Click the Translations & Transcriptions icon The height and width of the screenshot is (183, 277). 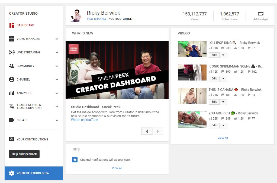coord(12,107)
